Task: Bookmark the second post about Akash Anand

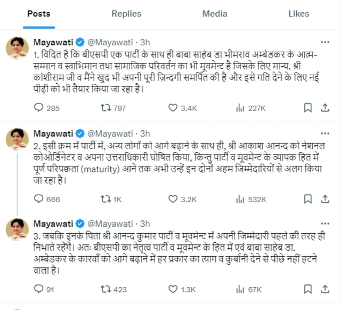Action: coord(307,198)
